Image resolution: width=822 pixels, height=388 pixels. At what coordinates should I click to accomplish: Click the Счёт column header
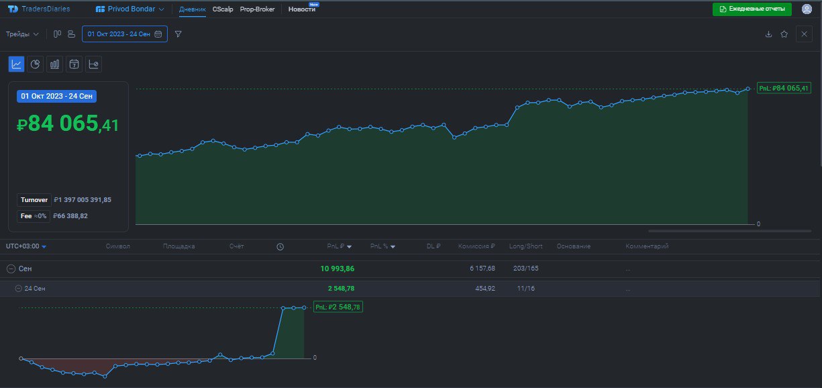pos(236,246)
